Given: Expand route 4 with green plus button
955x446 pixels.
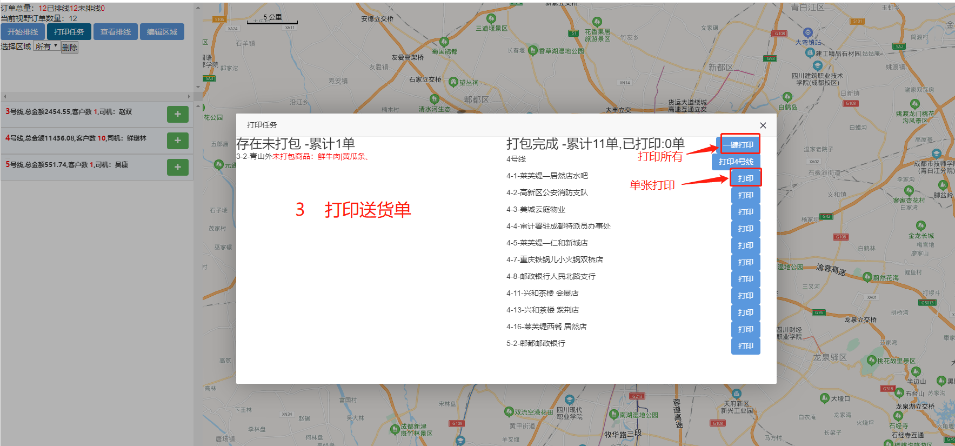Looking at the screenshot, I should (177, 141).
